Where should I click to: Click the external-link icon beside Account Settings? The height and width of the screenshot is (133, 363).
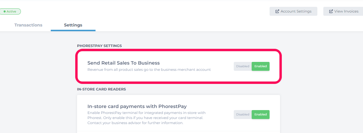click(x=277, y=11)
